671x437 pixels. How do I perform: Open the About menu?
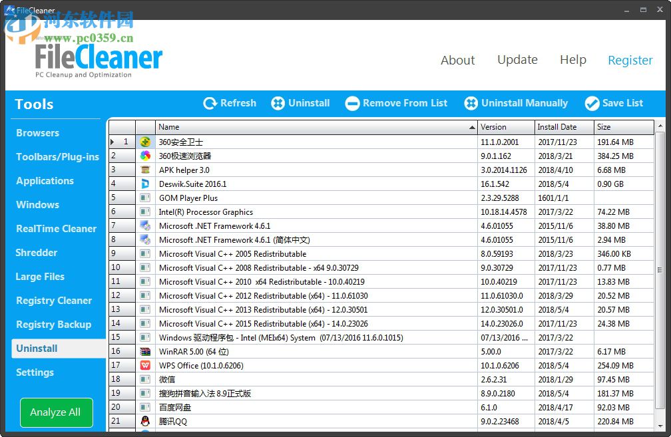tap(457, 60)
